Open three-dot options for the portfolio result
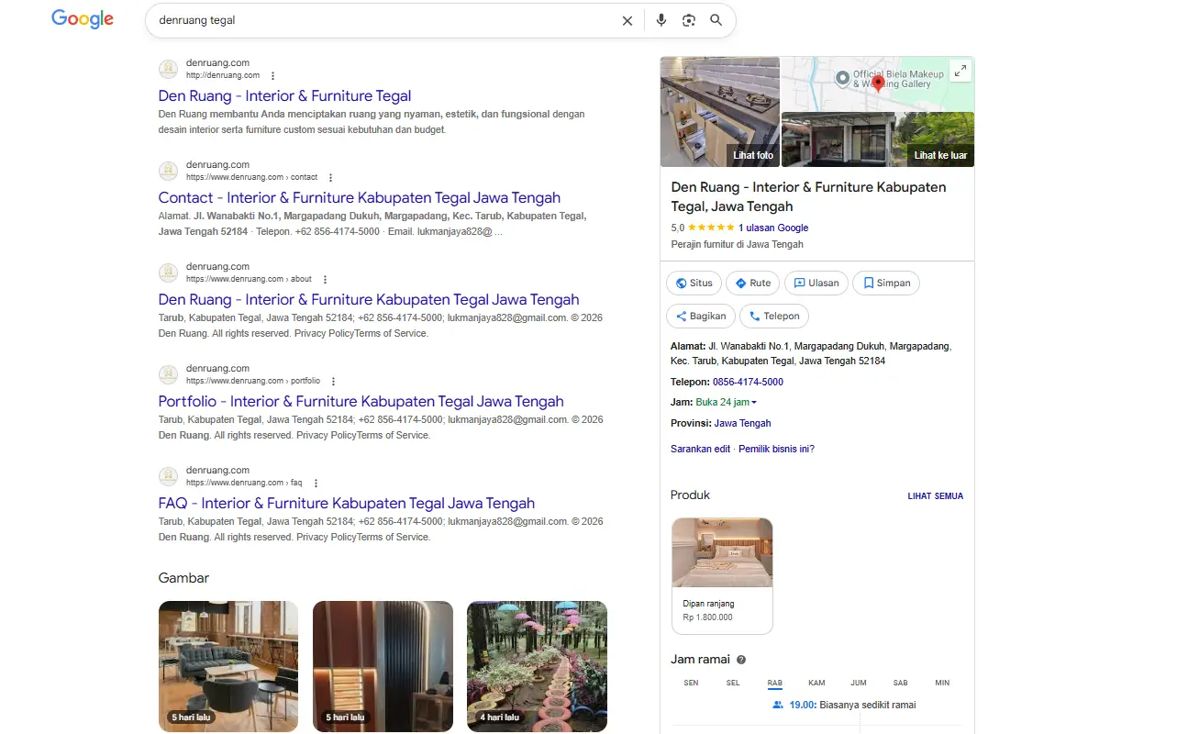Viewport: 1199px width, 734px height. point(333,382)
